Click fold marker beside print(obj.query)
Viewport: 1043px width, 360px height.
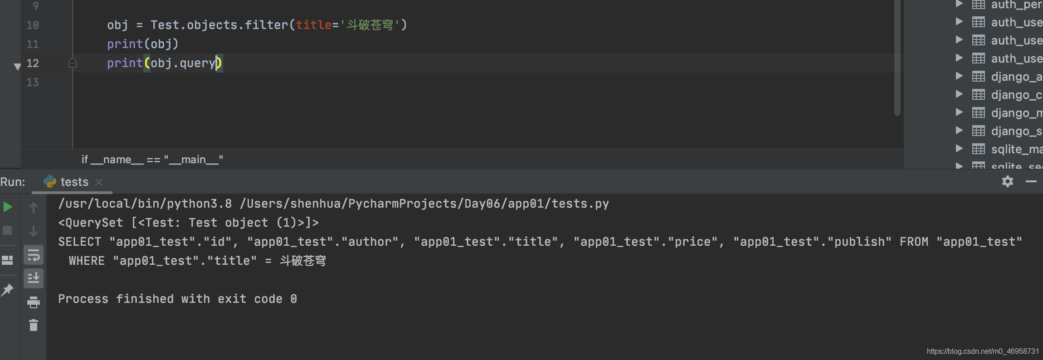pyautogui.click(x=73, y=63)
